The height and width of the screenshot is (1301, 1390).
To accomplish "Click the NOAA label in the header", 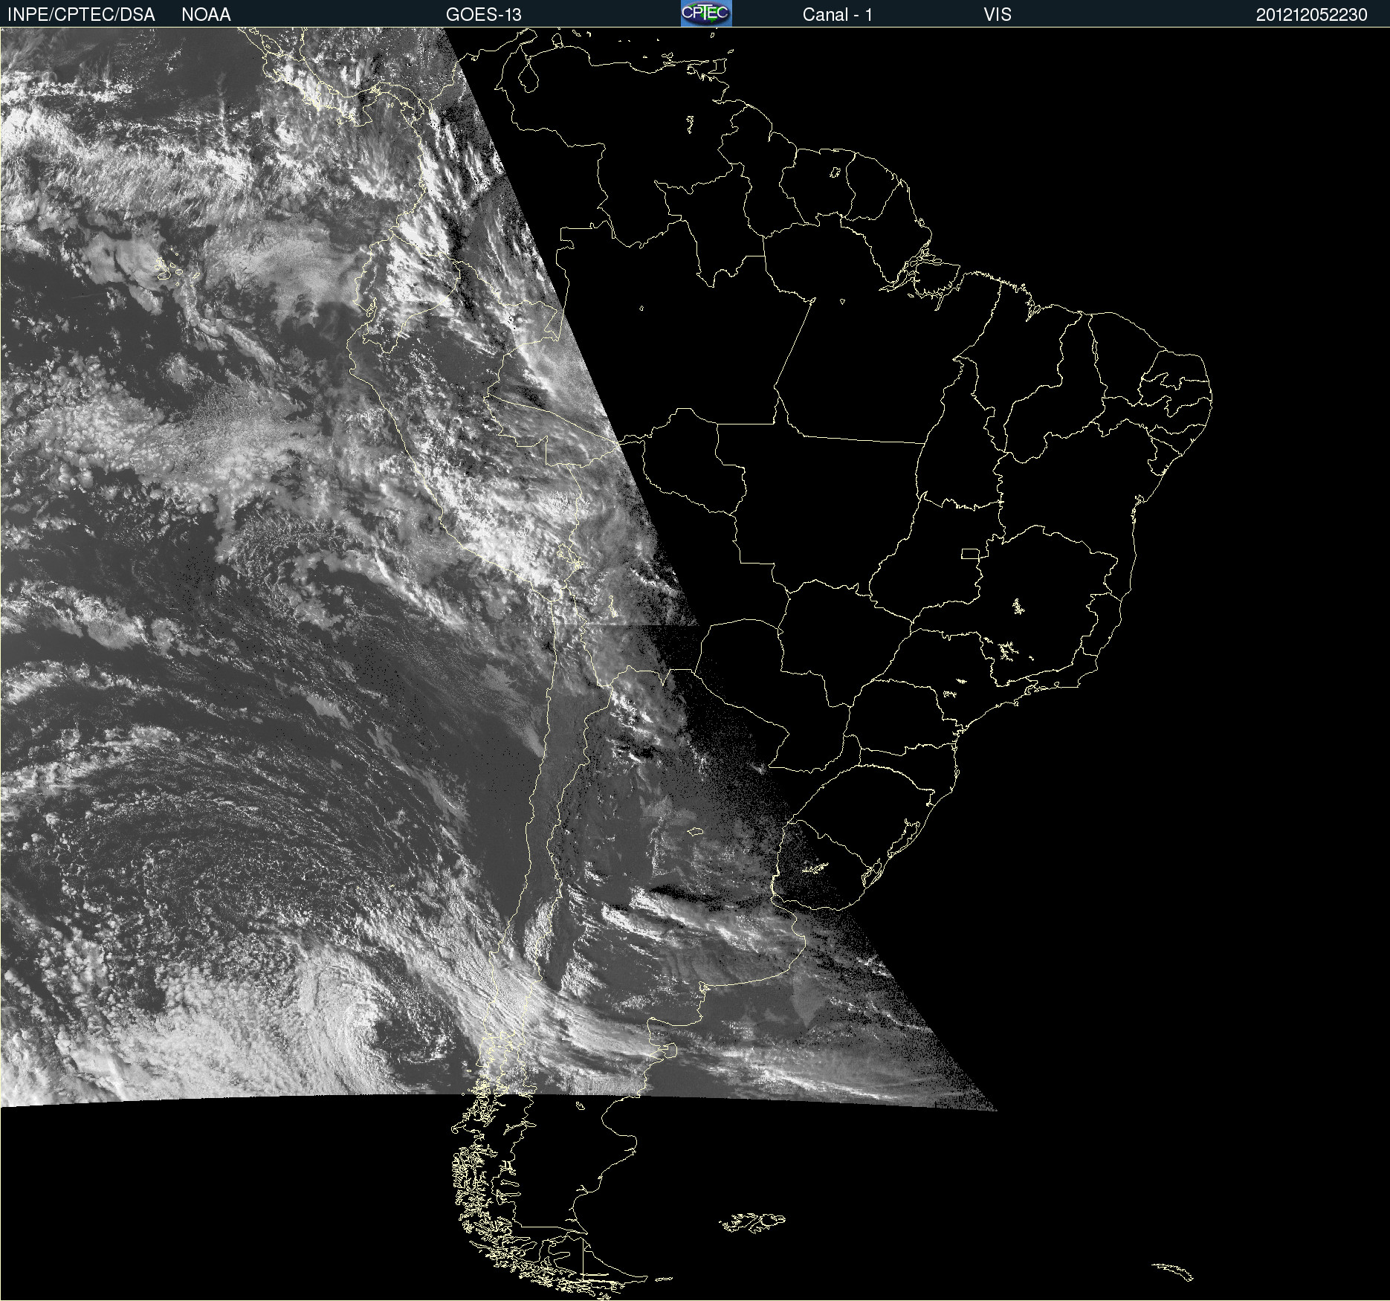I will pos(206,14).
